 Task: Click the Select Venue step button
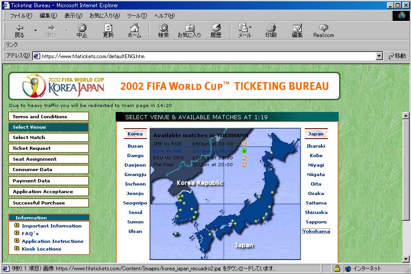[48, 127]
